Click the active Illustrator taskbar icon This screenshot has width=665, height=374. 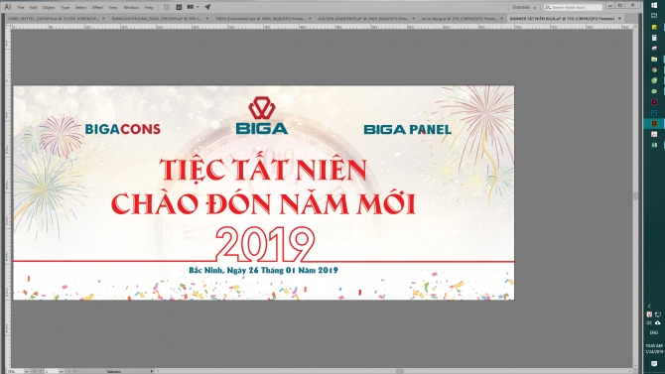click(x=654, y=123)
